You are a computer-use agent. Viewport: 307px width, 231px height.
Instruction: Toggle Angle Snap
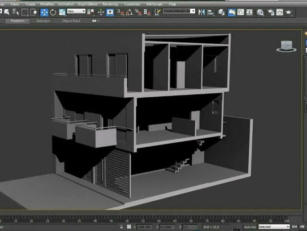(x=129, y=12)
